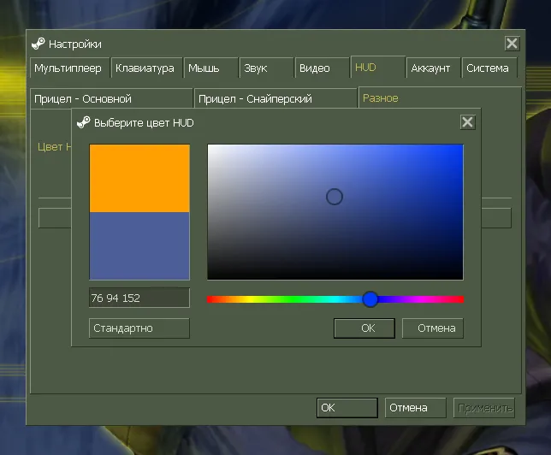Close the HUD color picker dialog

pyautogui.click(x=467, y=122)
